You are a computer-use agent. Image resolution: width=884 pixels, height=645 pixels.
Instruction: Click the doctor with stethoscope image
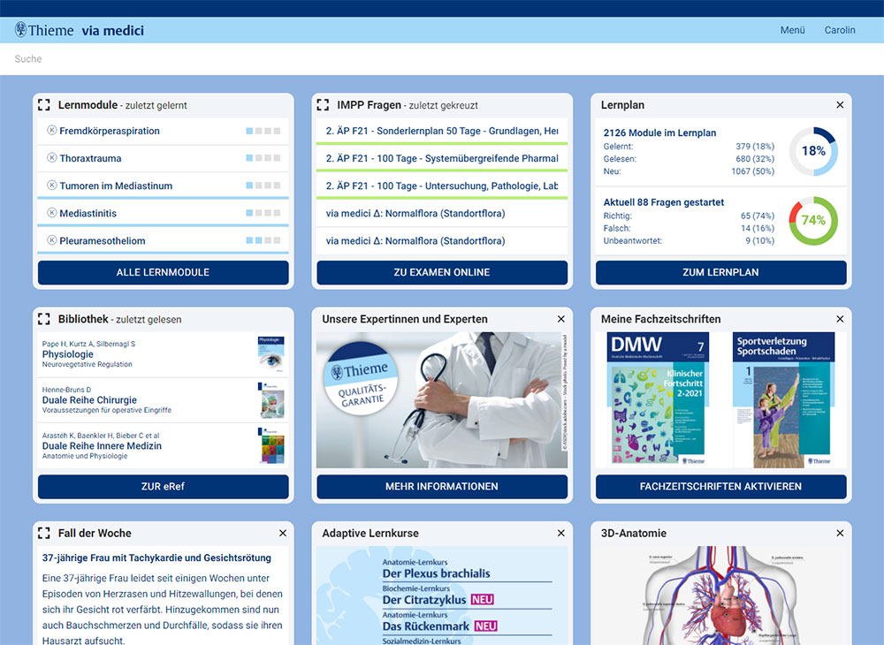point(442,400)
